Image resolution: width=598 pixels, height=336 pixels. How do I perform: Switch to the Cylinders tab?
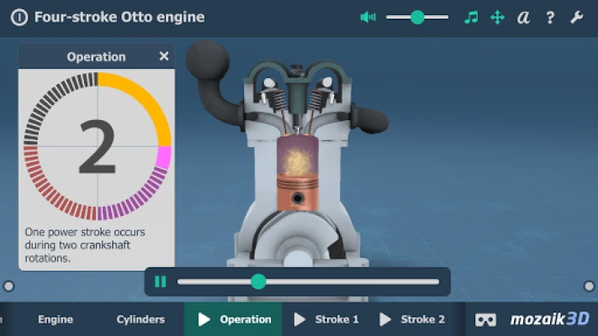(x=140, y=319)
